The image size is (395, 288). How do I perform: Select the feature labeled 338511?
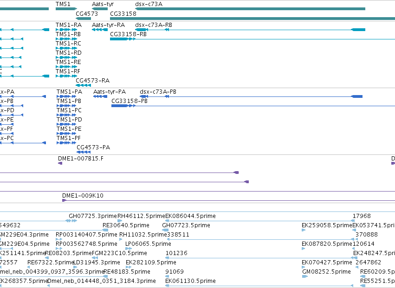pyautogui.click(x=178, y=235)
